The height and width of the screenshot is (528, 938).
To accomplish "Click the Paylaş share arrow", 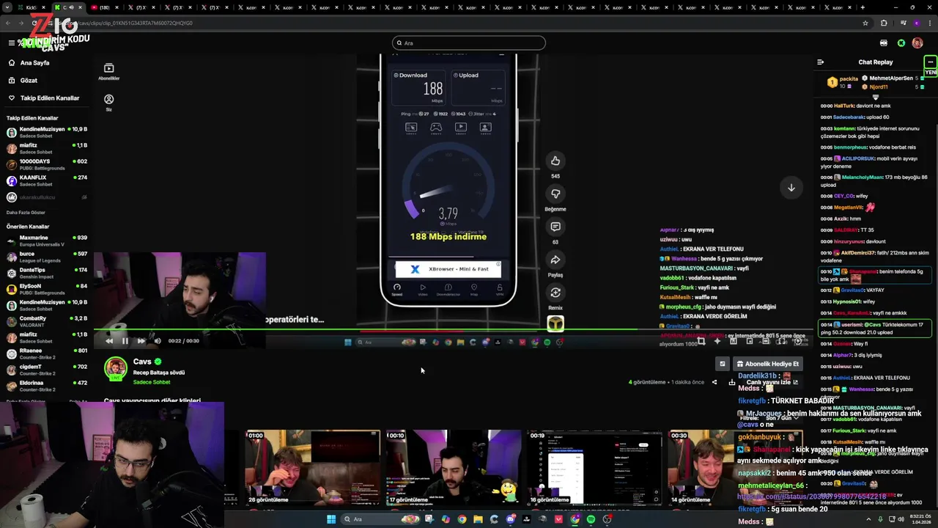I will 555,260.
